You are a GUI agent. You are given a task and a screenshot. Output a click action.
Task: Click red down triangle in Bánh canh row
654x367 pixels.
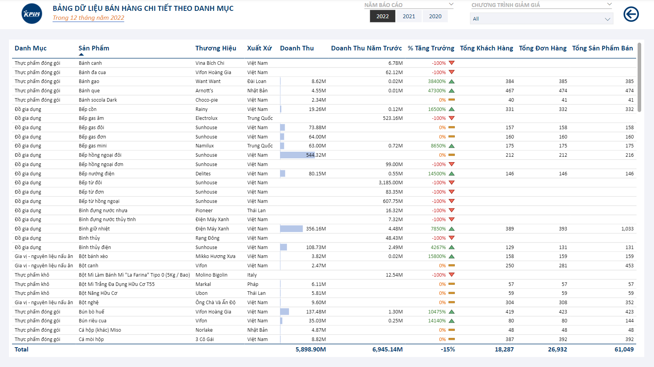(452, 63)
